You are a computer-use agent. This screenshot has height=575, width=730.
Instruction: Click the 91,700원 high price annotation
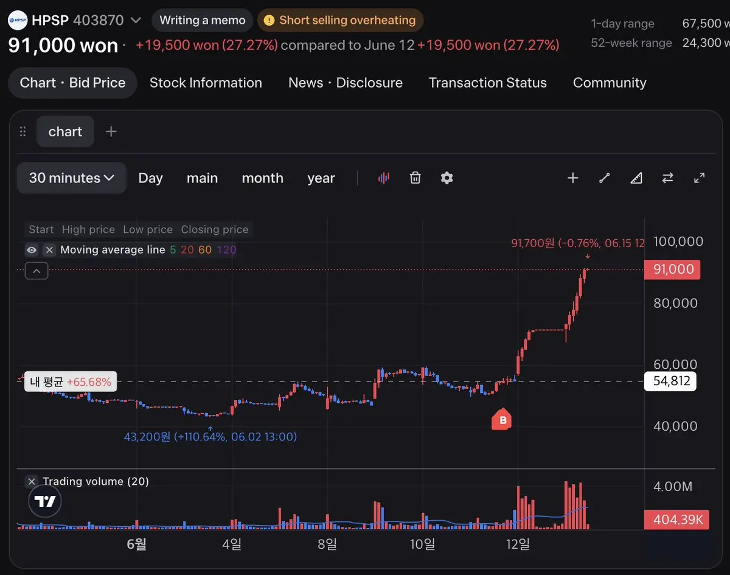[577, 243]
